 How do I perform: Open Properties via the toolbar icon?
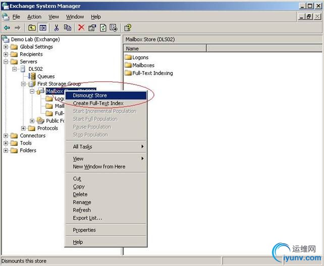click(x=92, y=27)
